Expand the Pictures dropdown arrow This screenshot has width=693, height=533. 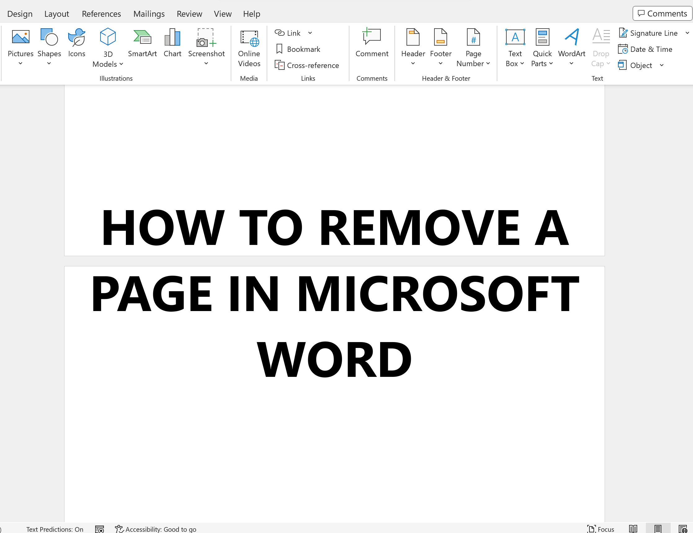pyautogui.click(x=20, y=63)
